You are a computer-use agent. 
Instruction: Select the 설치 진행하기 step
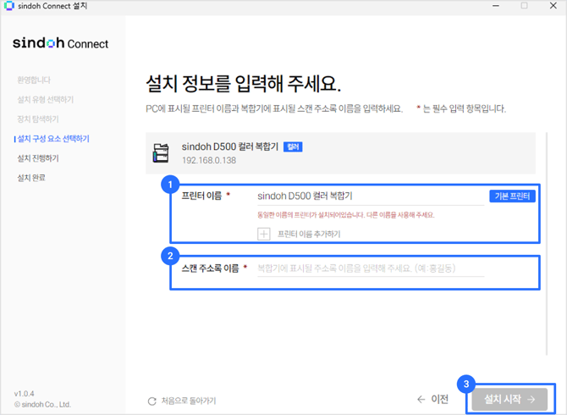[38, 158]
